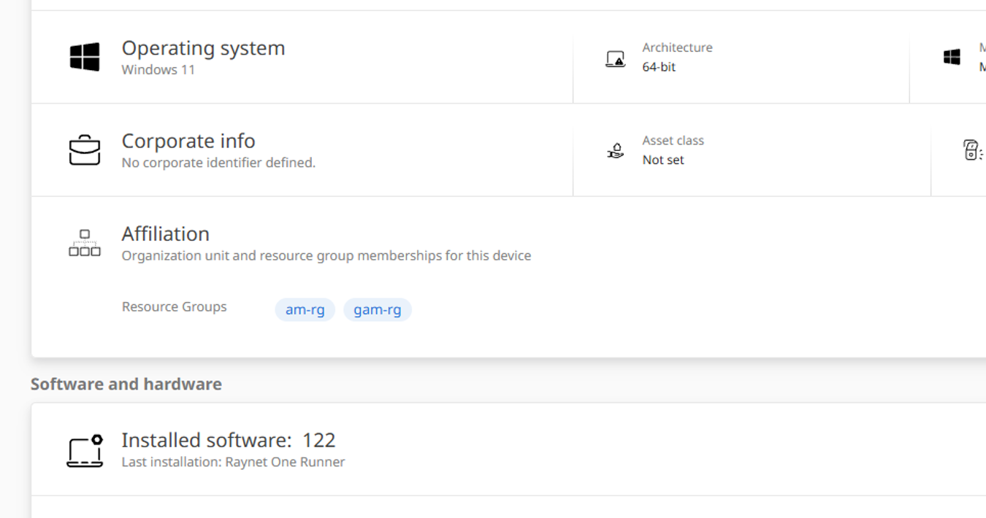Image resolution: width=986 pixels, height=518 pixels.
Task: Click the org-chart icon next to Affiliation
Action: (x=85, y=243)
